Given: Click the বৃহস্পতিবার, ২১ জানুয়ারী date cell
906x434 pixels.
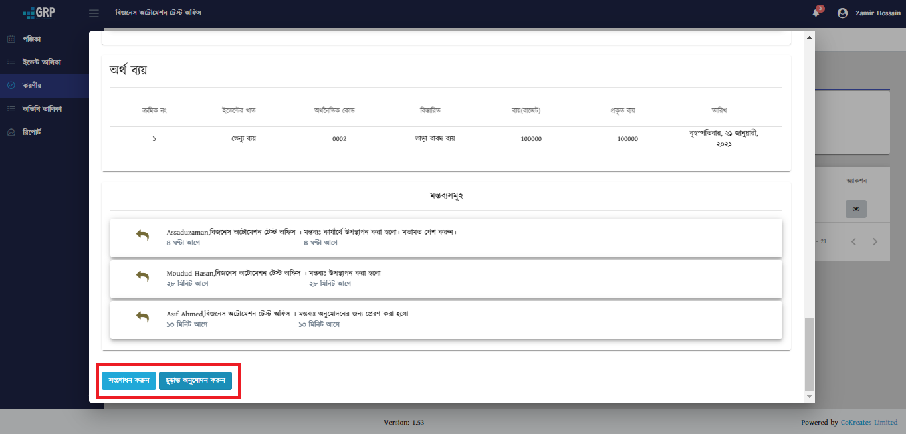Looking at the screenshot, I should 724,138.
